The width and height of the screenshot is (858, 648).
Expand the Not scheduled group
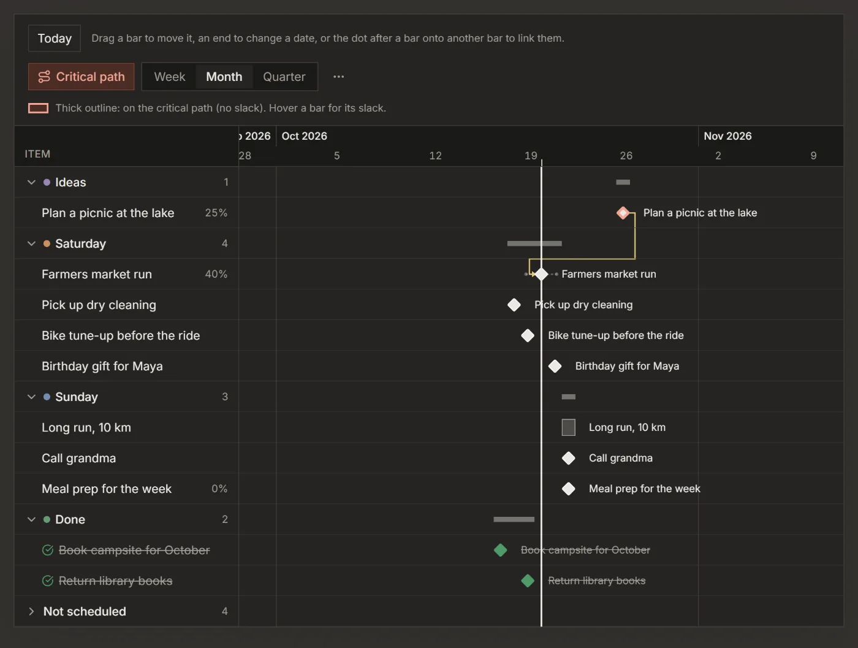(x=31, y=611)
